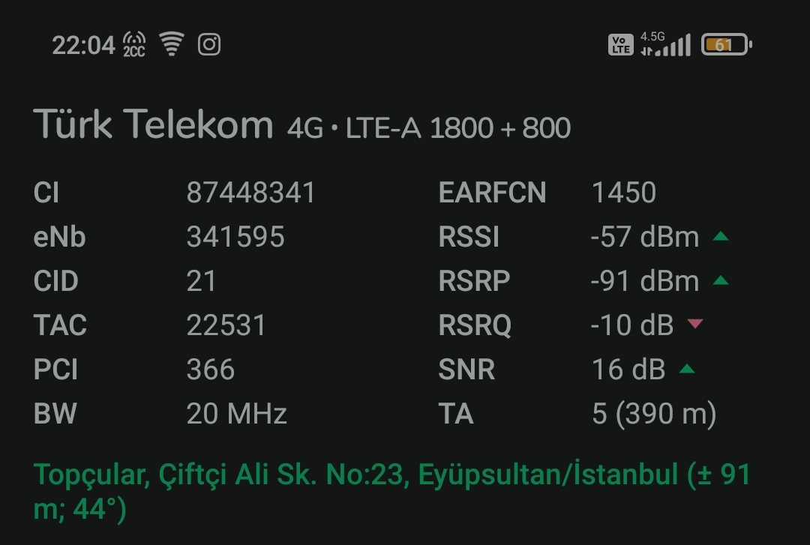The image size is (810, 545).
Task: Tap the 2CC carrier aggregation icon
Action: tap(133, 44)
